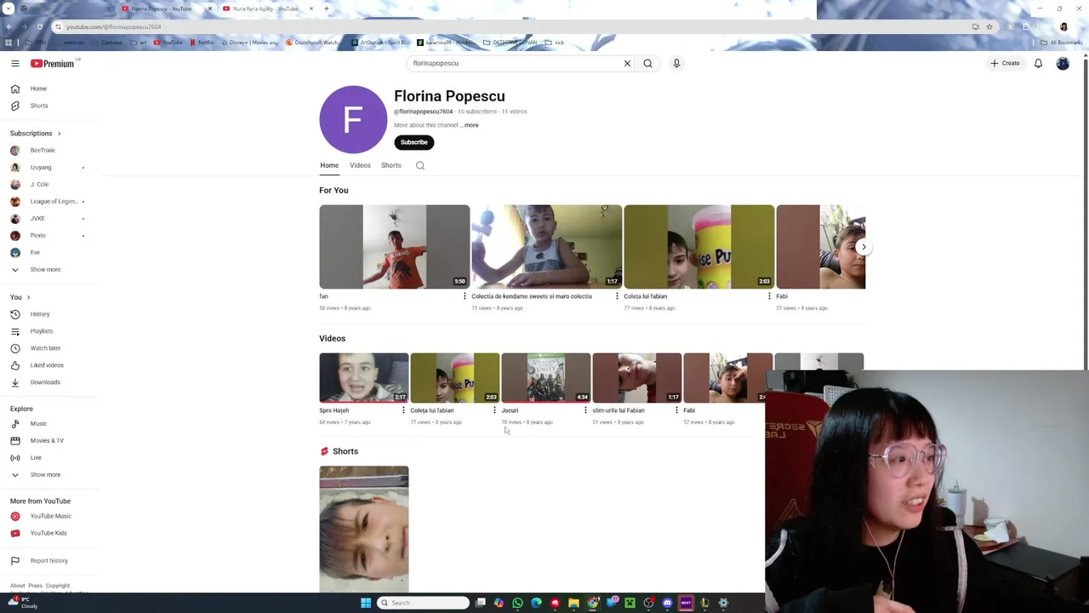1089x613 pixels.
Task: Select the Florina Popescu browser tab
Action: 166,9
